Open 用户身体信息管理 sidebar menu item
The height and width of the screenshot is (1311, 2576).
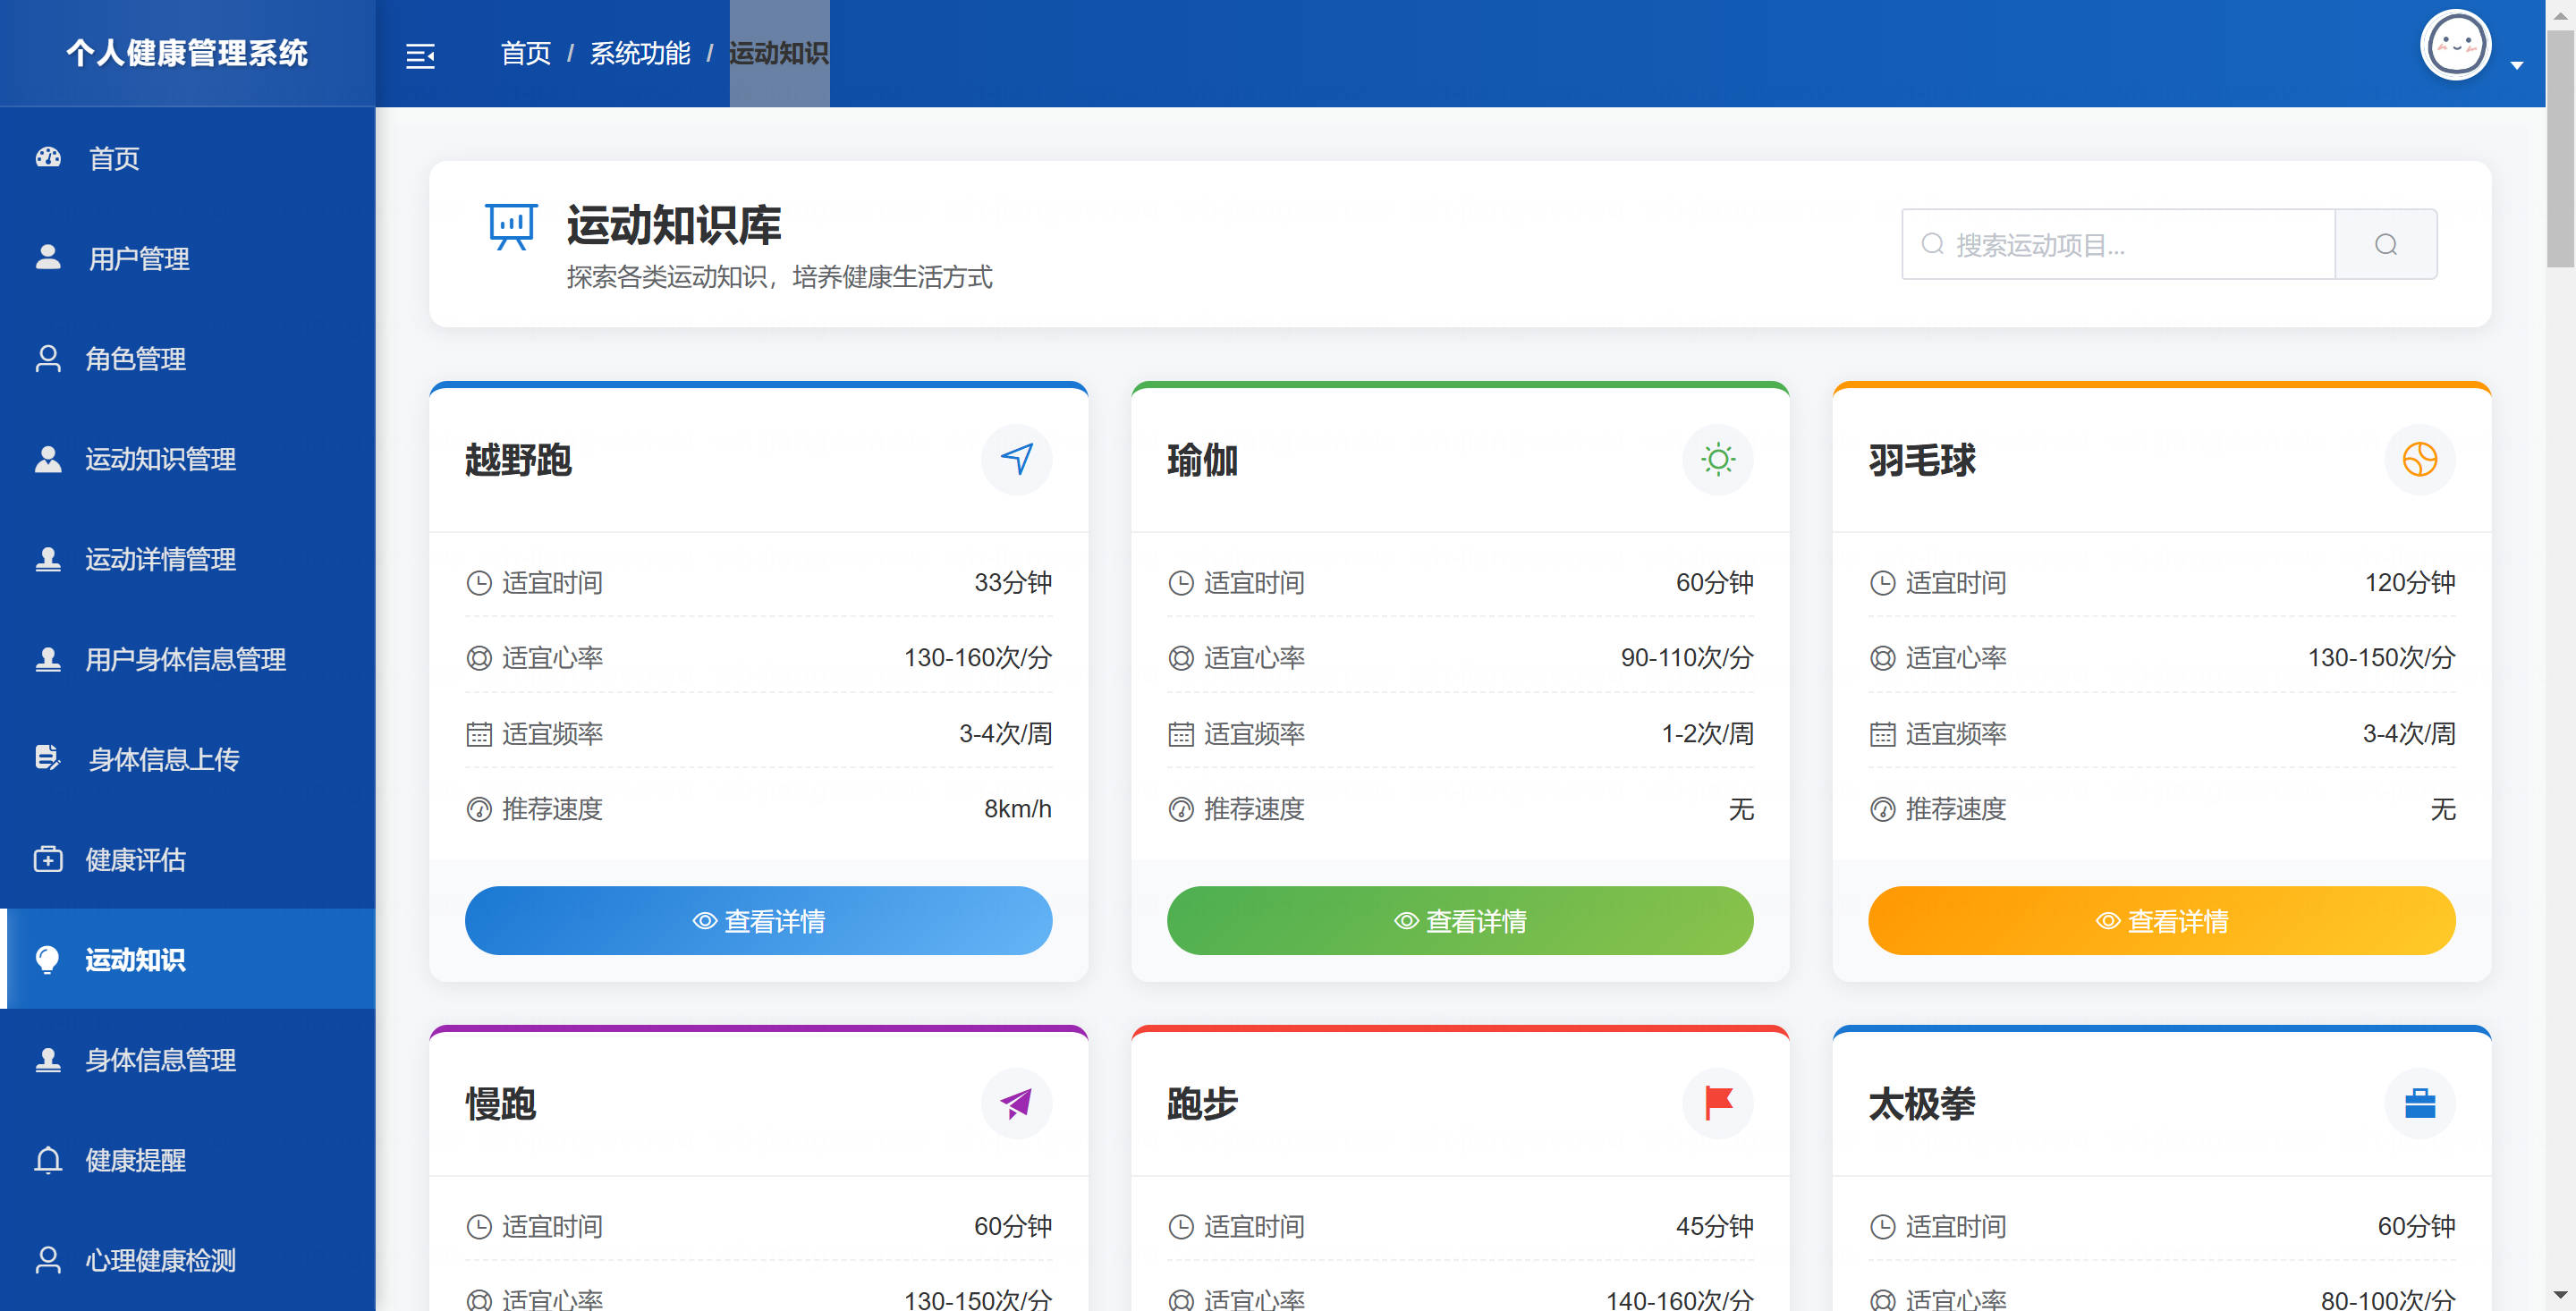188,658
